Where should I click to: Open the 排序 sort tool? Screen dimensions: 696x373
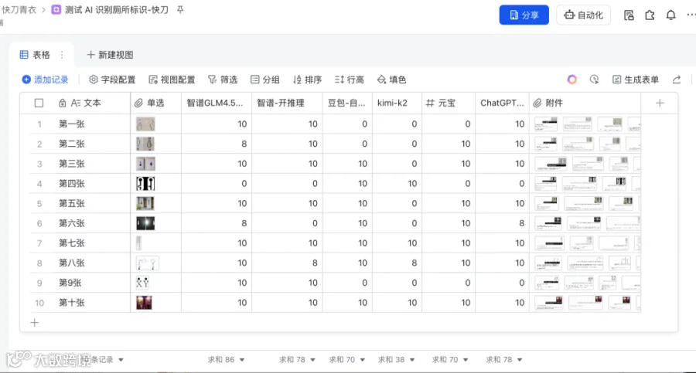point(307,80)
